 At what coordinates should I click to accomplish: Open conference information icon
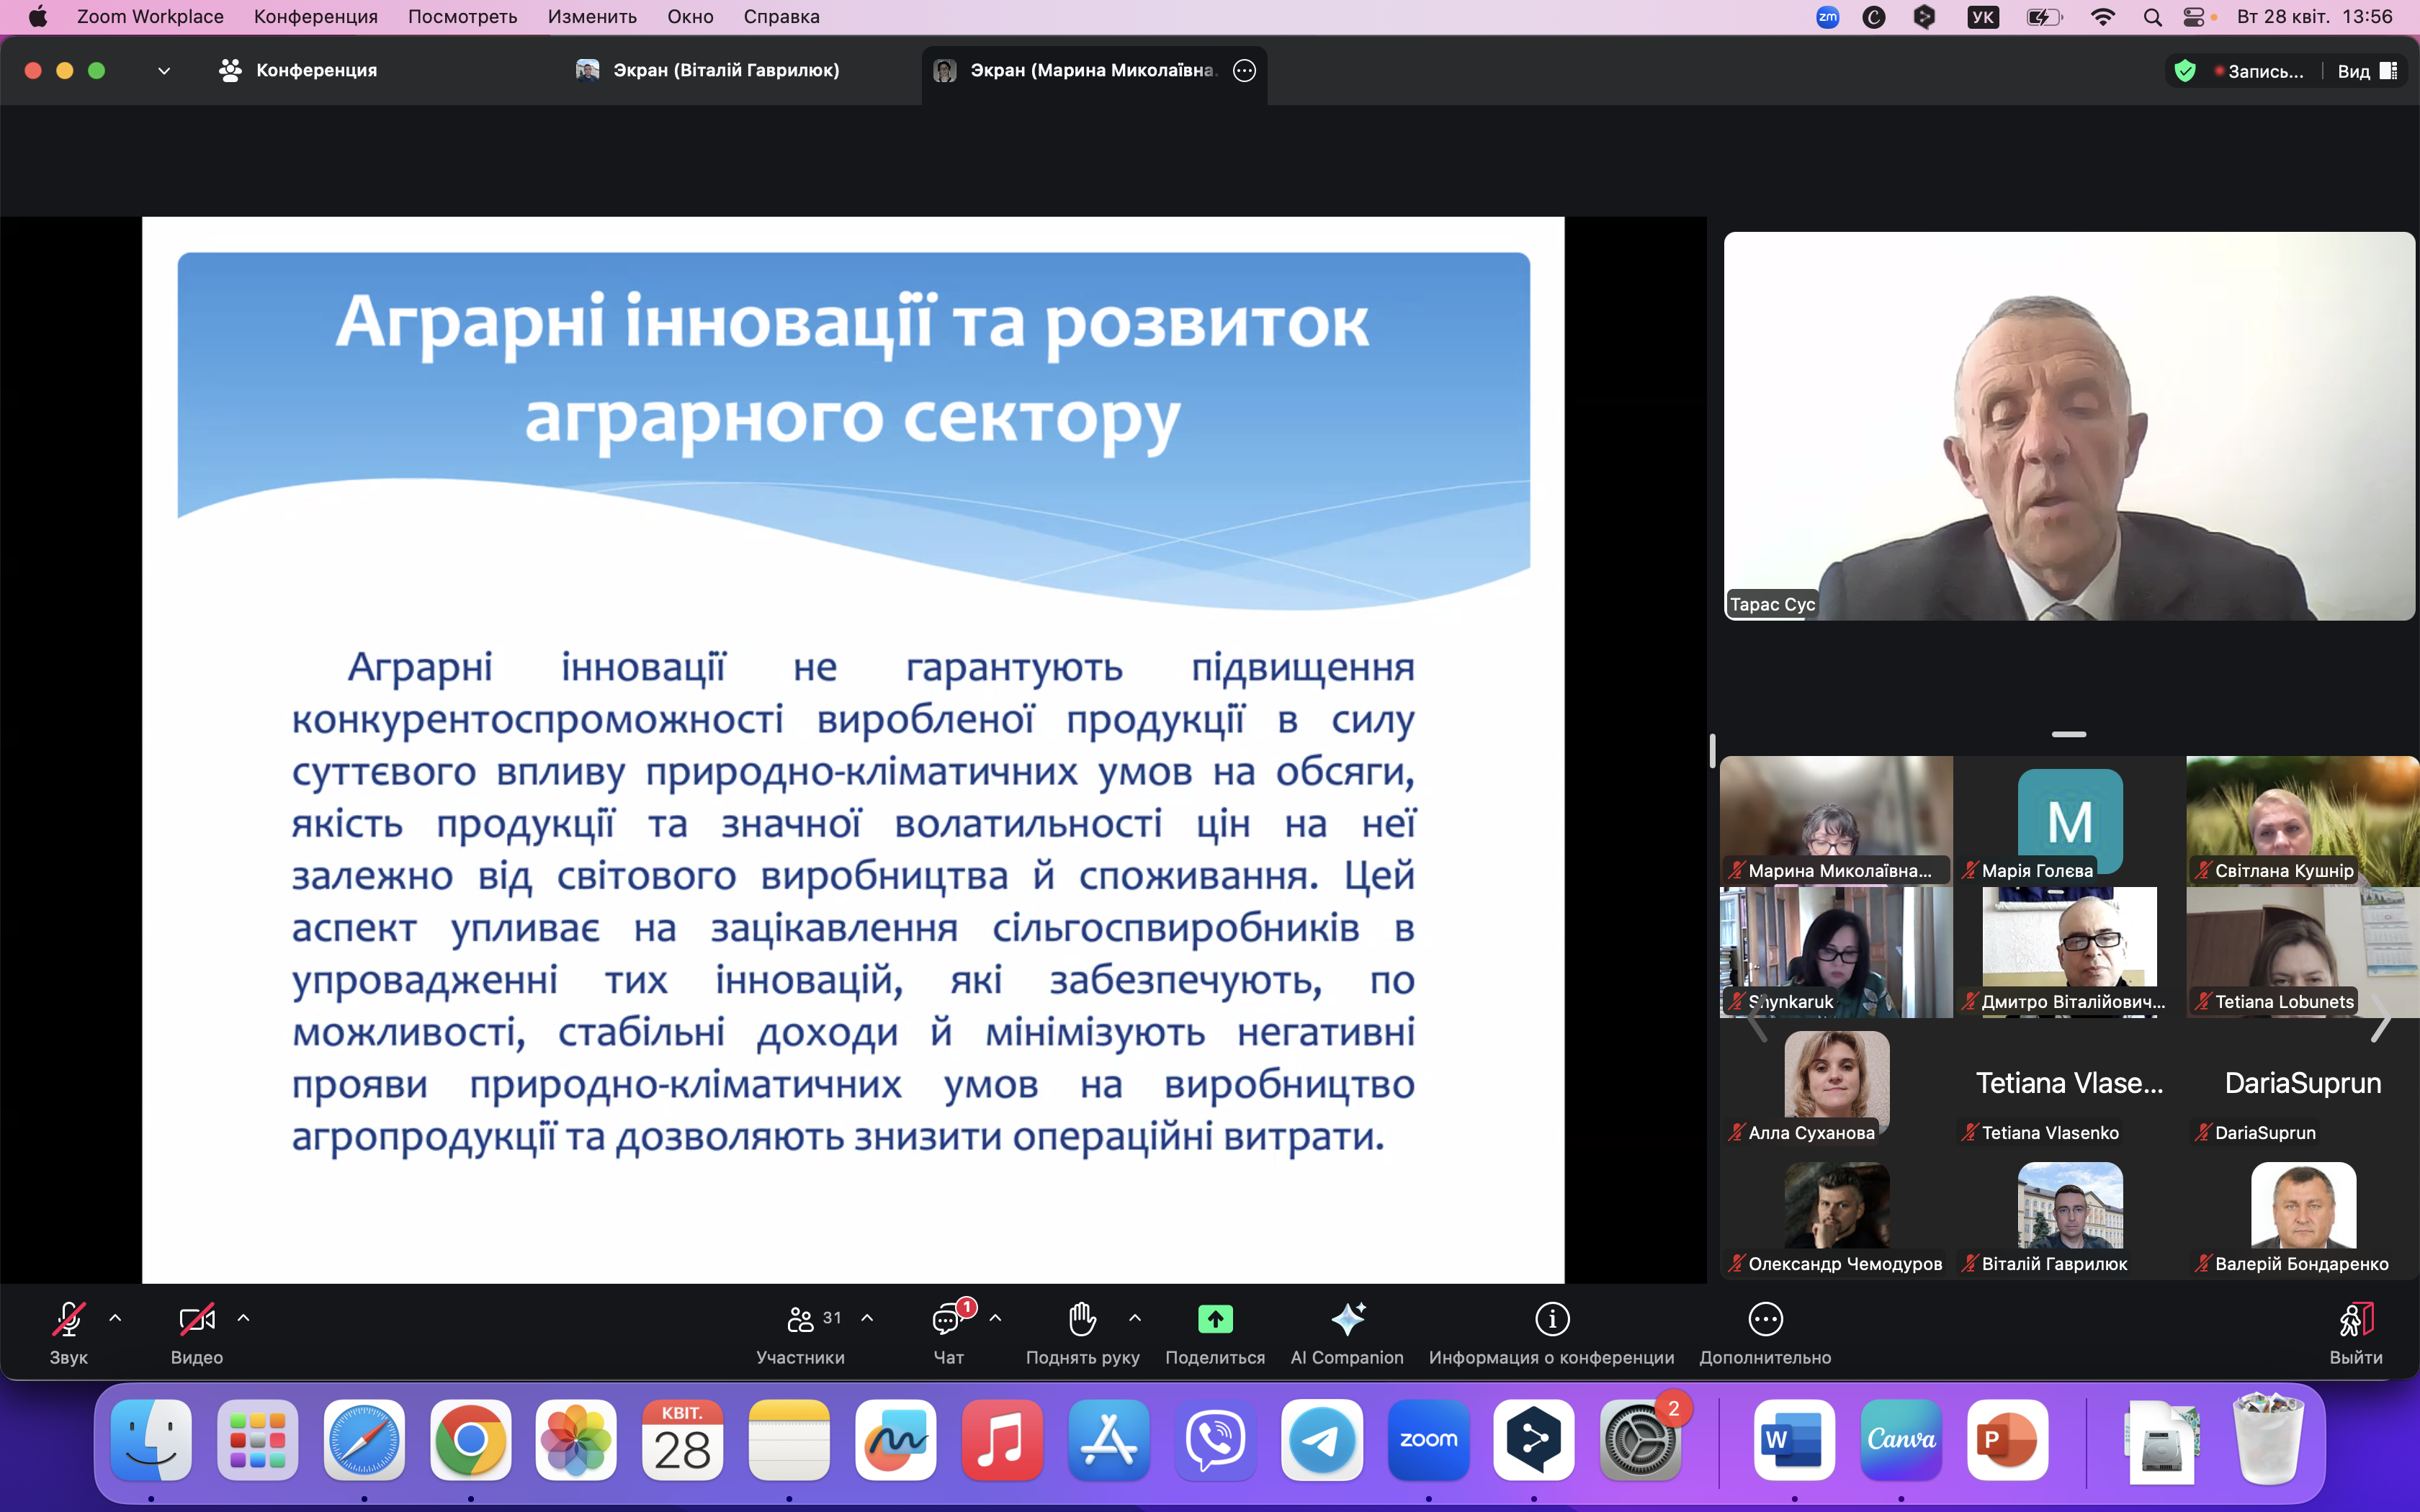(x=1552, y=1319)
